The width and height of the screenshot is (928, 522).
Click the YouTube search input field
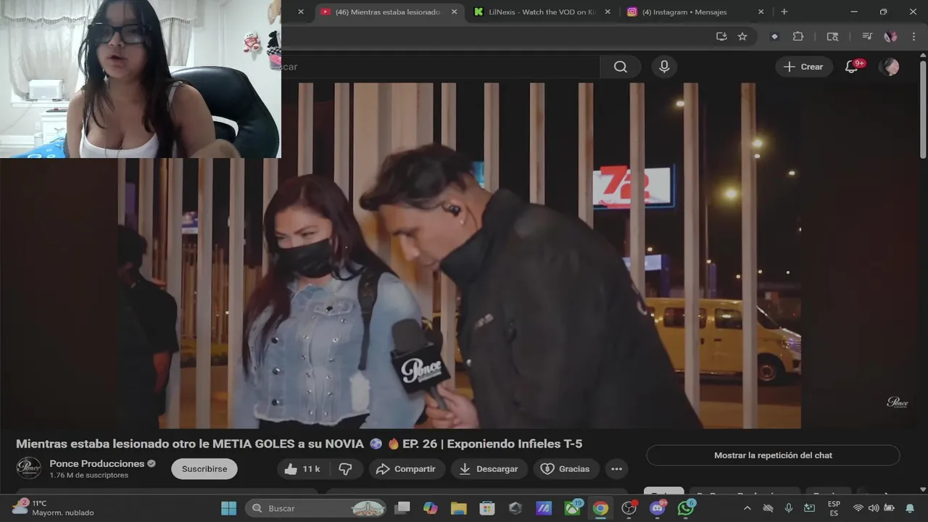click(x=441, y=67)
